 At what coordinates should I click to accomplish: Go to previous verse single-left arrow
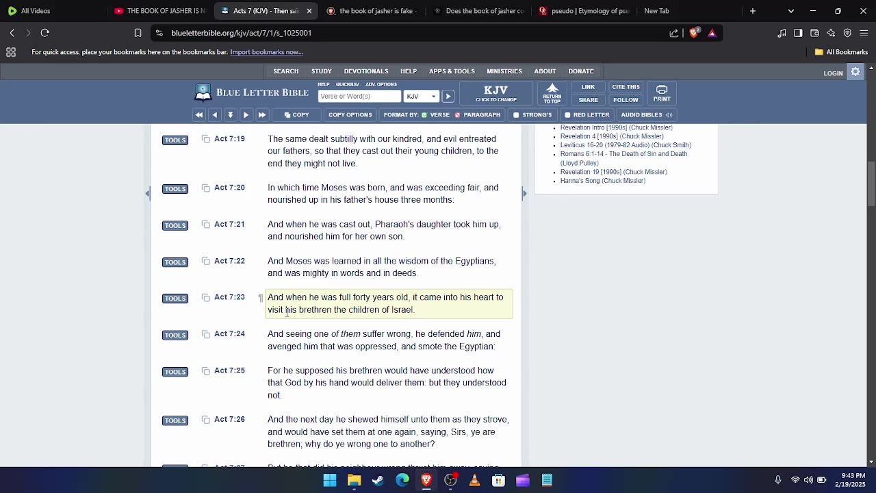215,115
